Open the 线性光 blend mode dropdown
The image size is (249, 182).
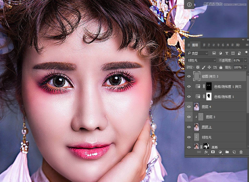tap(201, 60)
